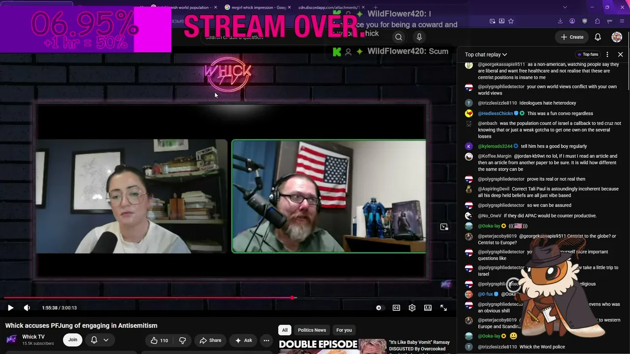630x354 pixels.
Task: Play the paused video
Action: [10, 308]
